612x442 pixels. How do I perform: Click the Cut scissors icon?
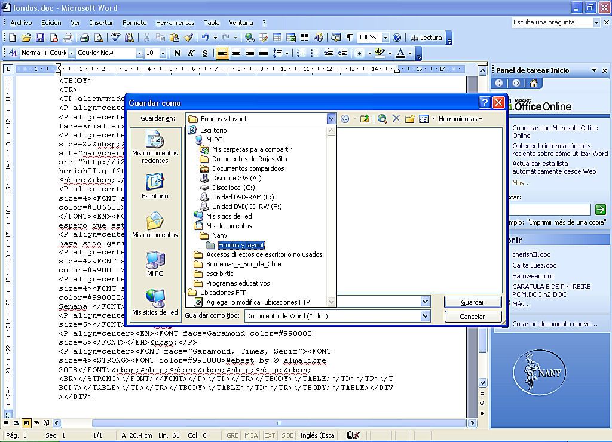click(146, 38)
